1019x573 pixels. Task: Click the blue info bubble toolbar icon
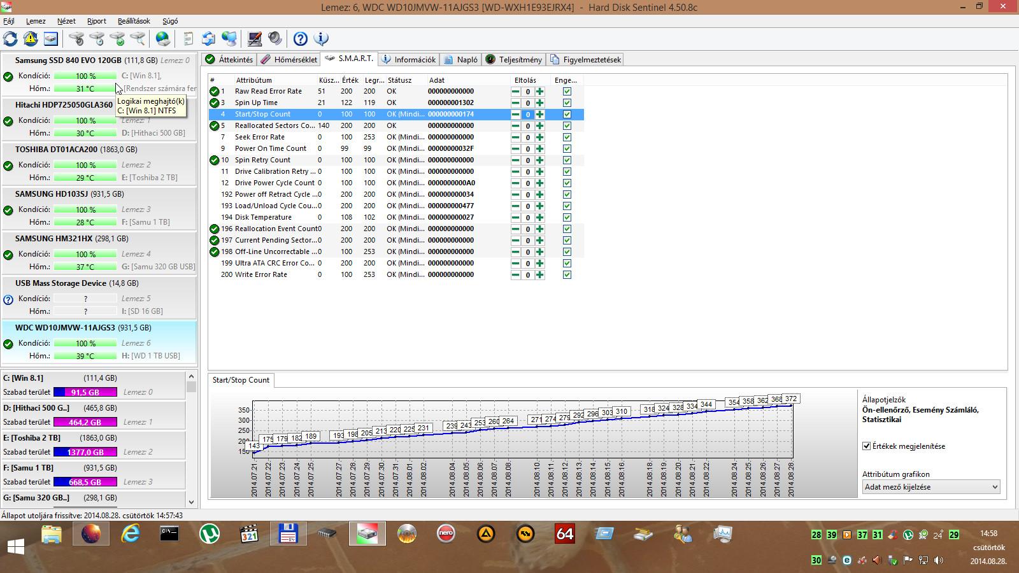coord(321,39)
